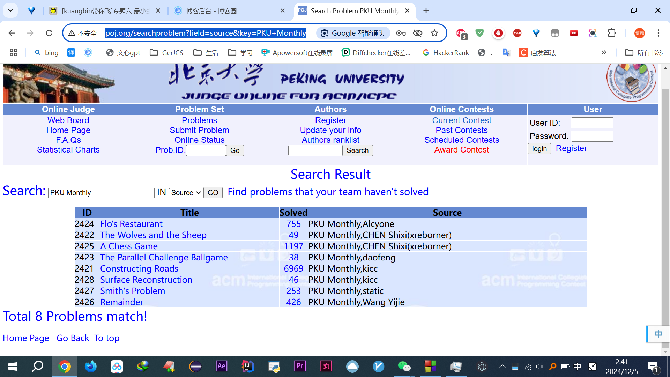
Task: Open the Apps grid bookmark icon
Action: [14, 53]
